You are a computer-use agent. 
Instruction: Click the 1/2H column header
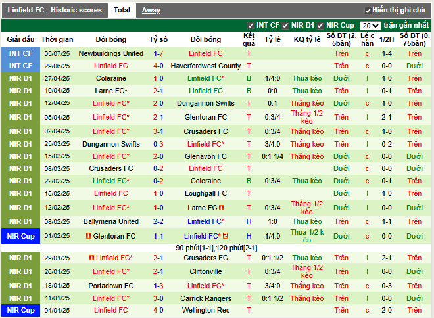tap(387, 39)
